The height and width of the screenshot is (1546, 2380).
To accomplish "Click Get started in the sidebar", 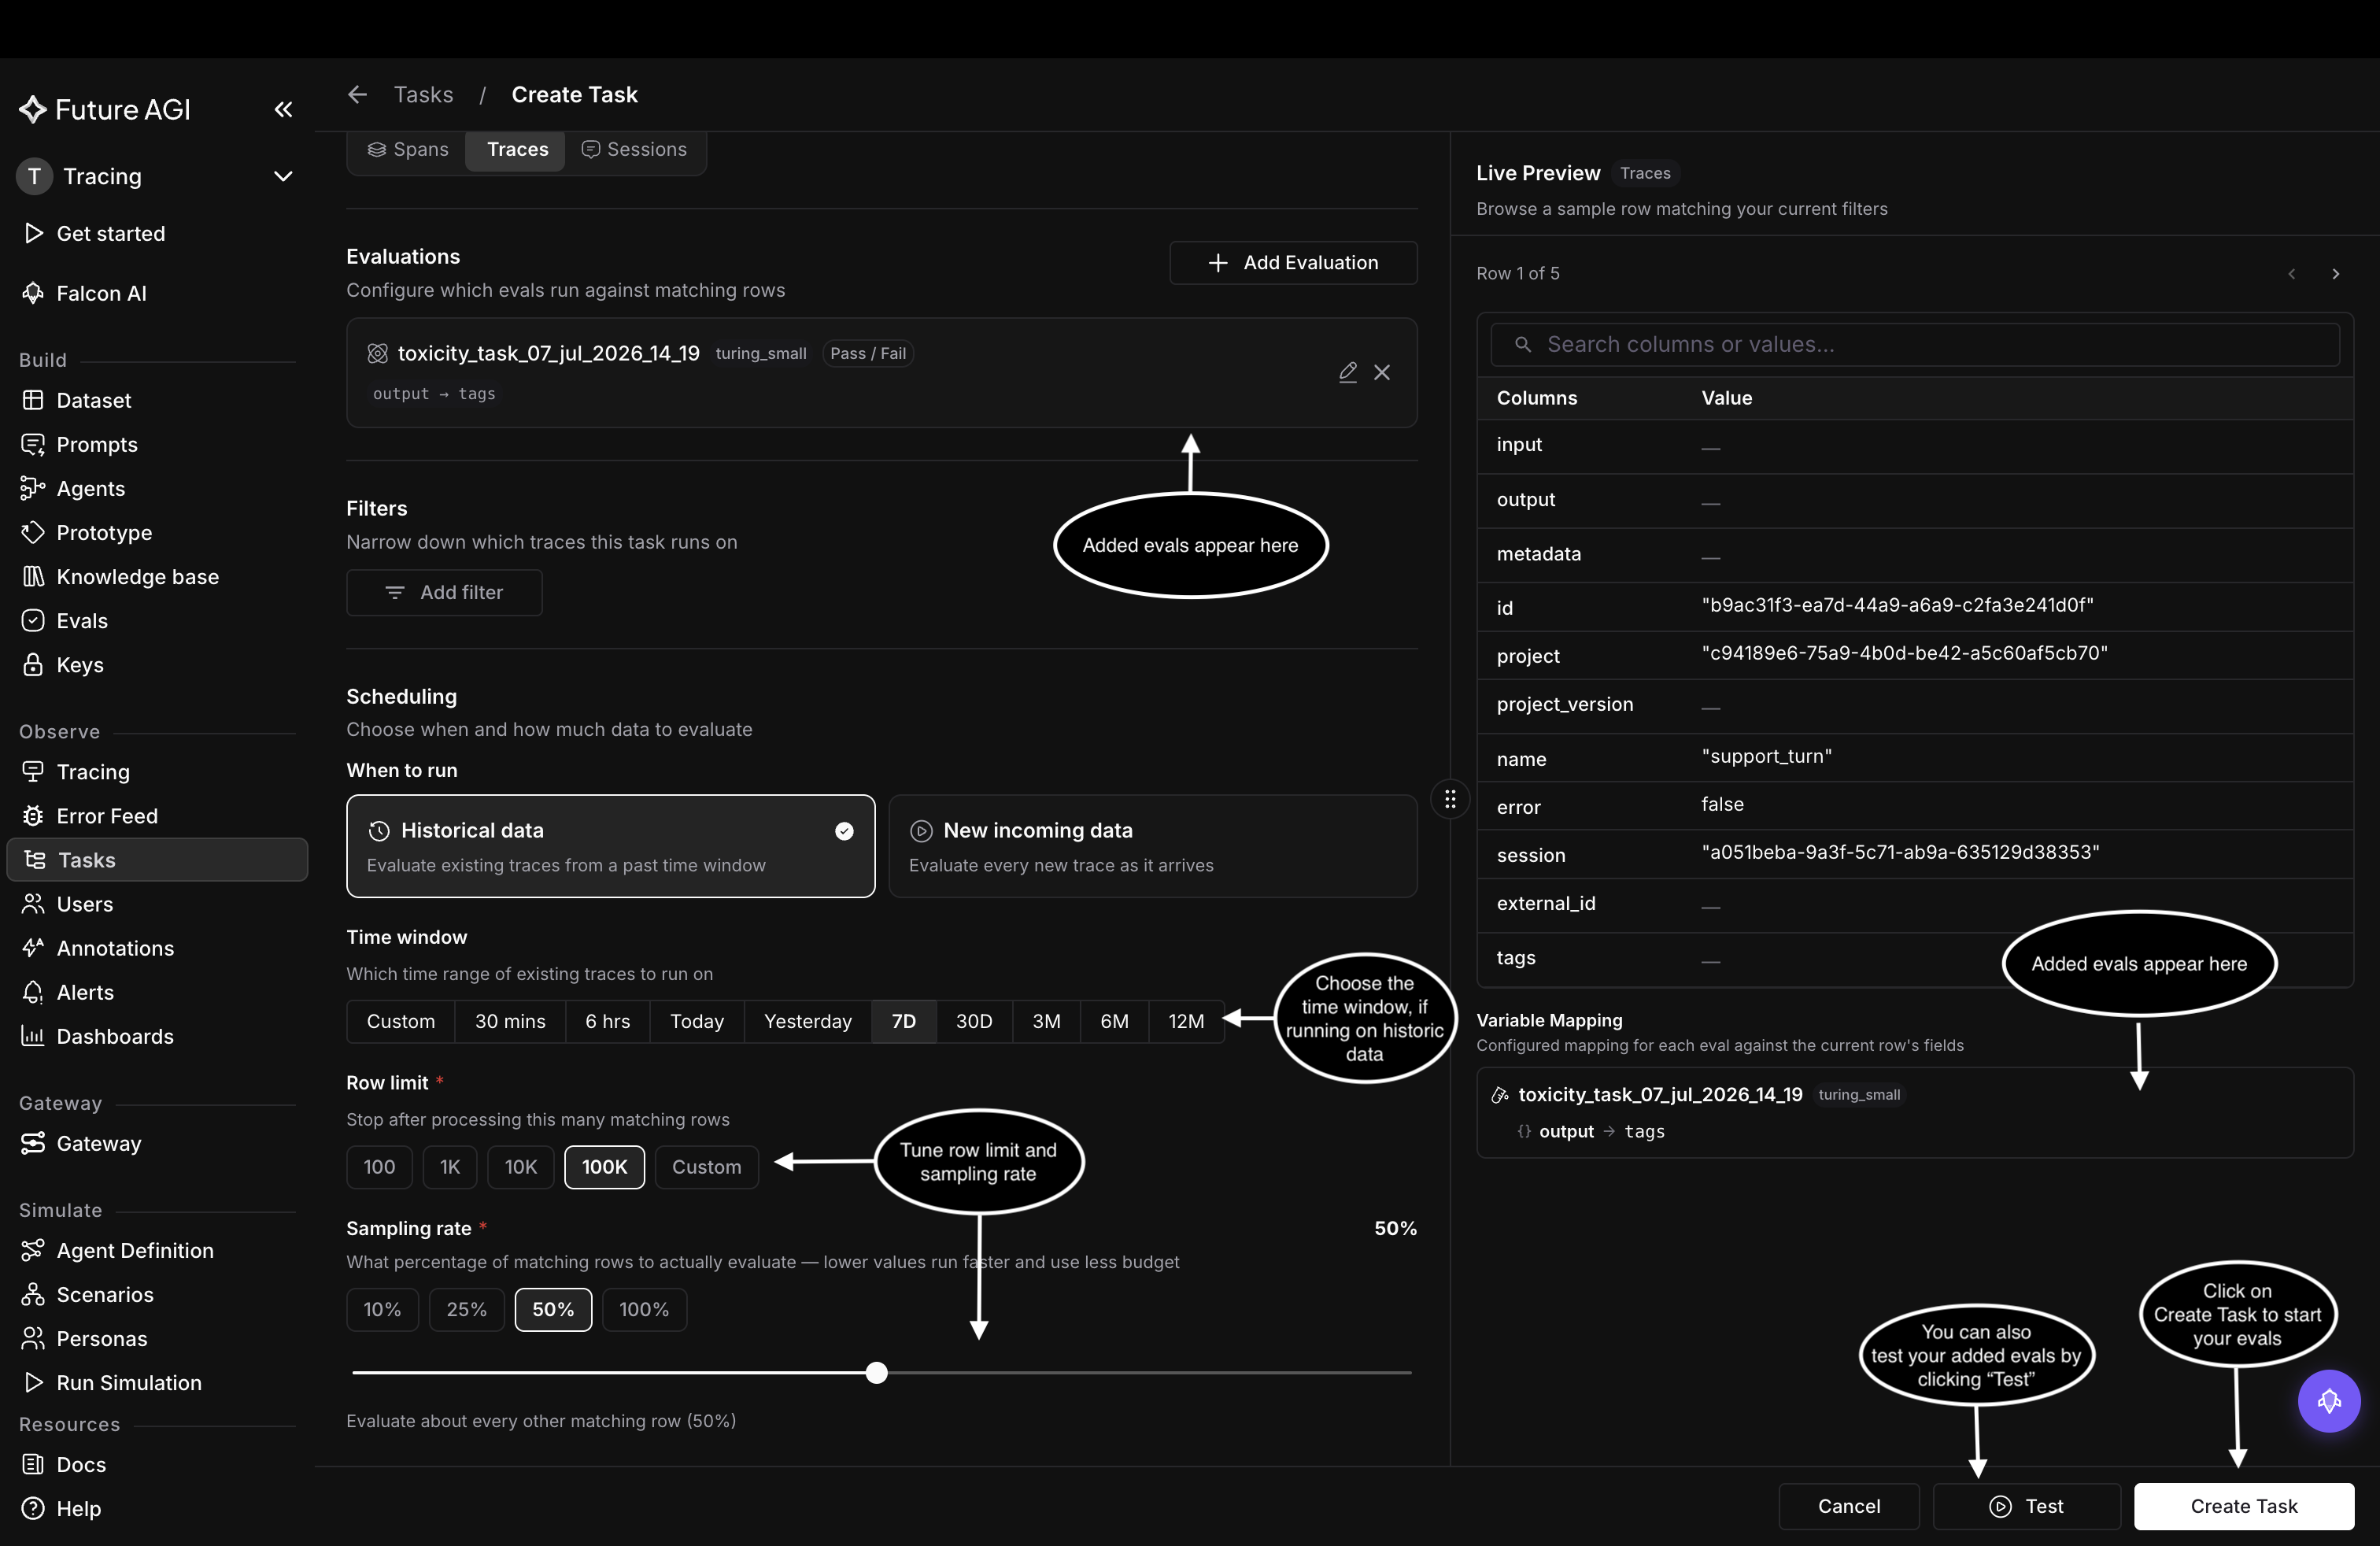I will click(157, 233).
